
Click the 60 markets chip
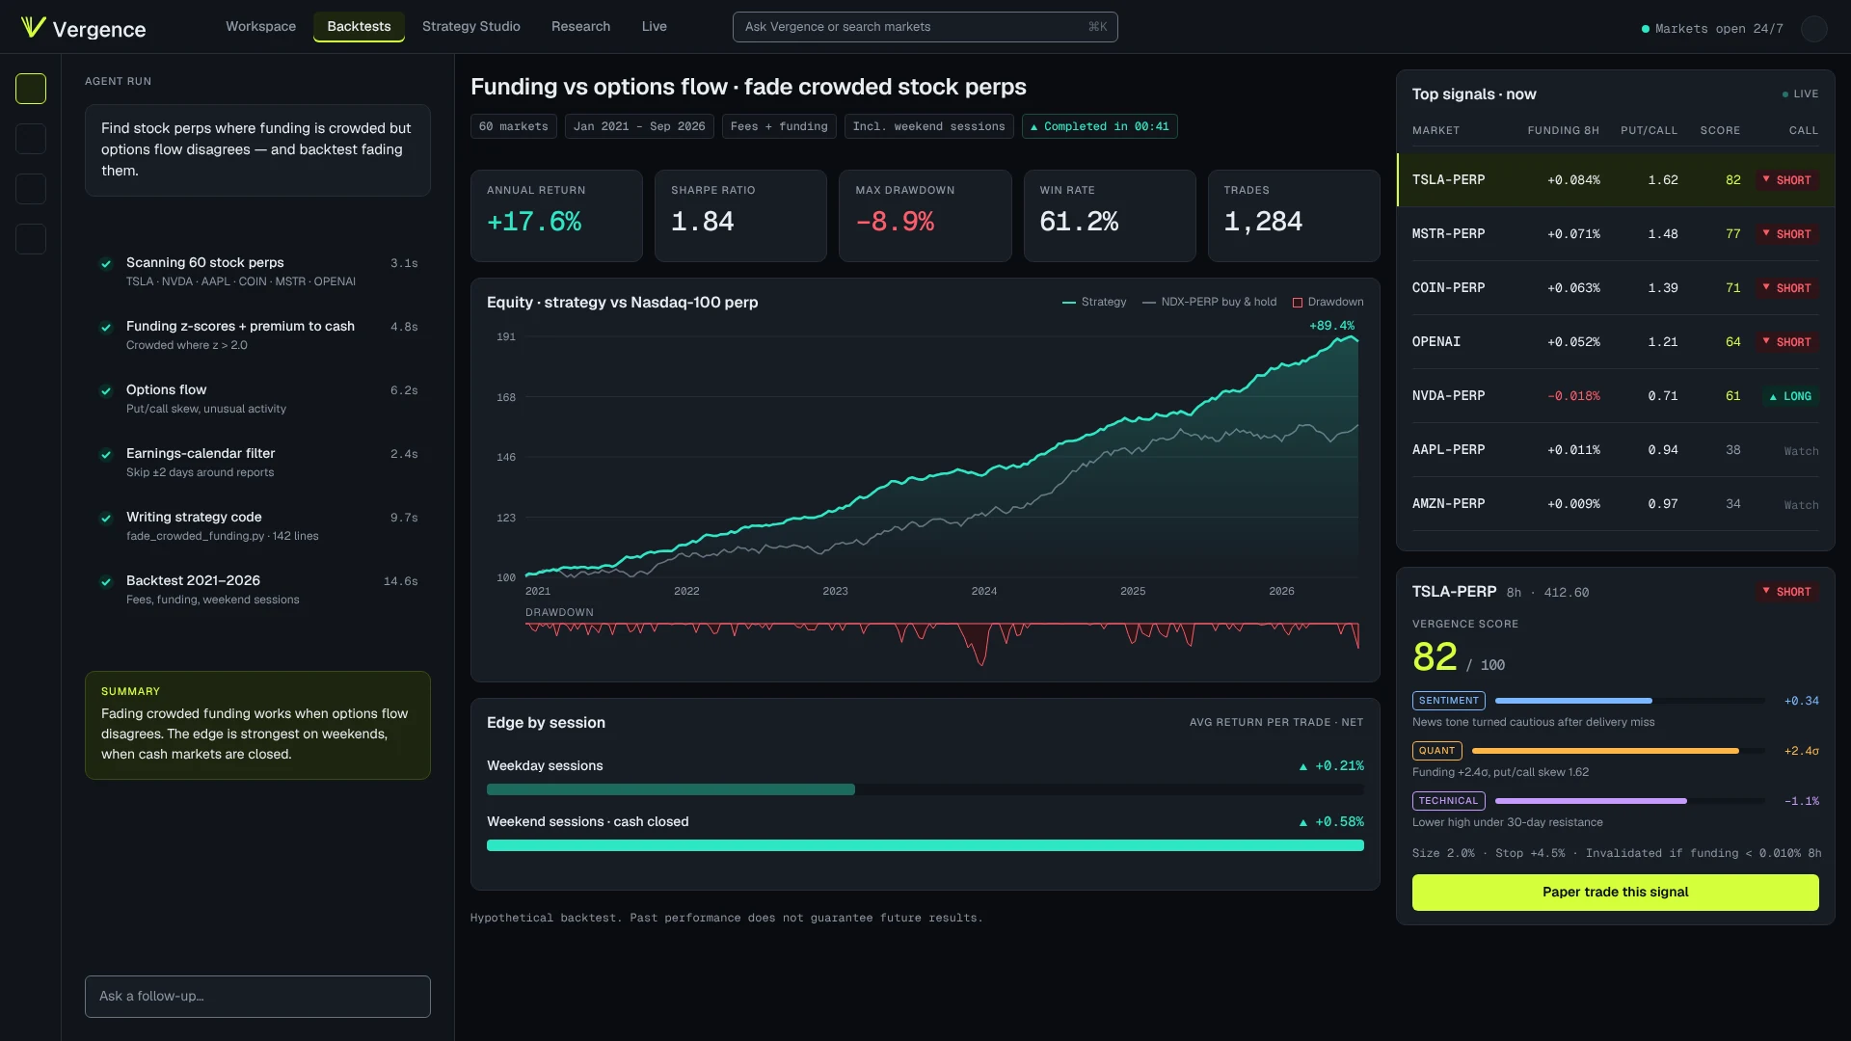513,126
